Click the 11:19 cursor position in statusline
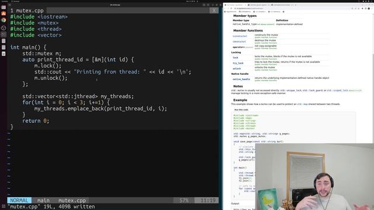Image resolution: width=374 pixels, height=210 pixels. click(208, 201)
